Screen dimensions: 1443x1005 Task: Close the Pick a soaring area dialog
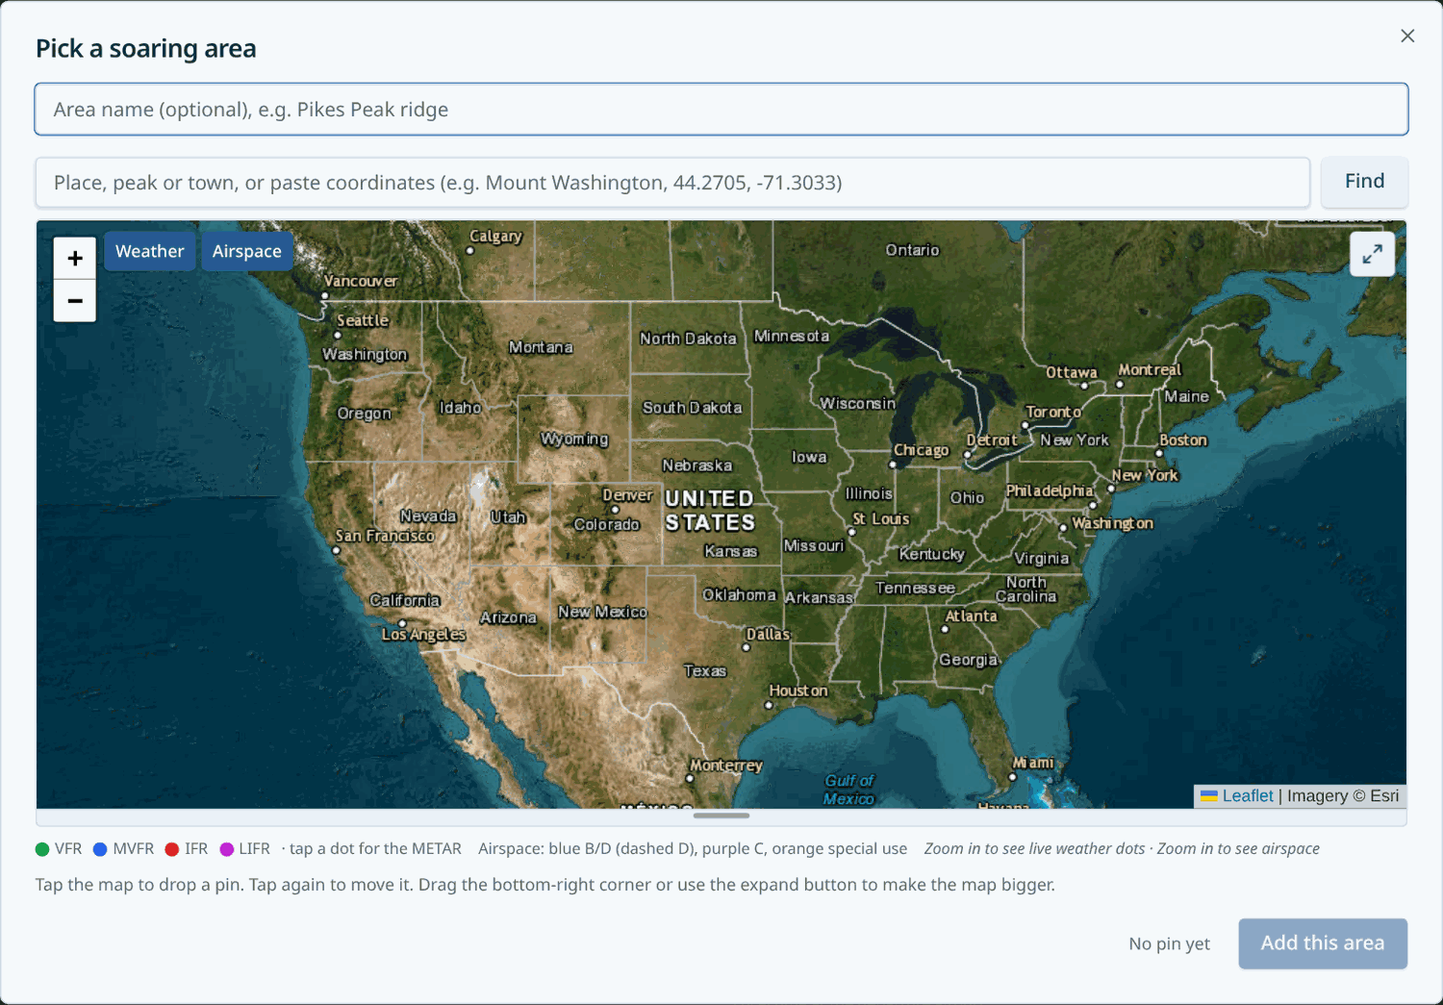1407,36
